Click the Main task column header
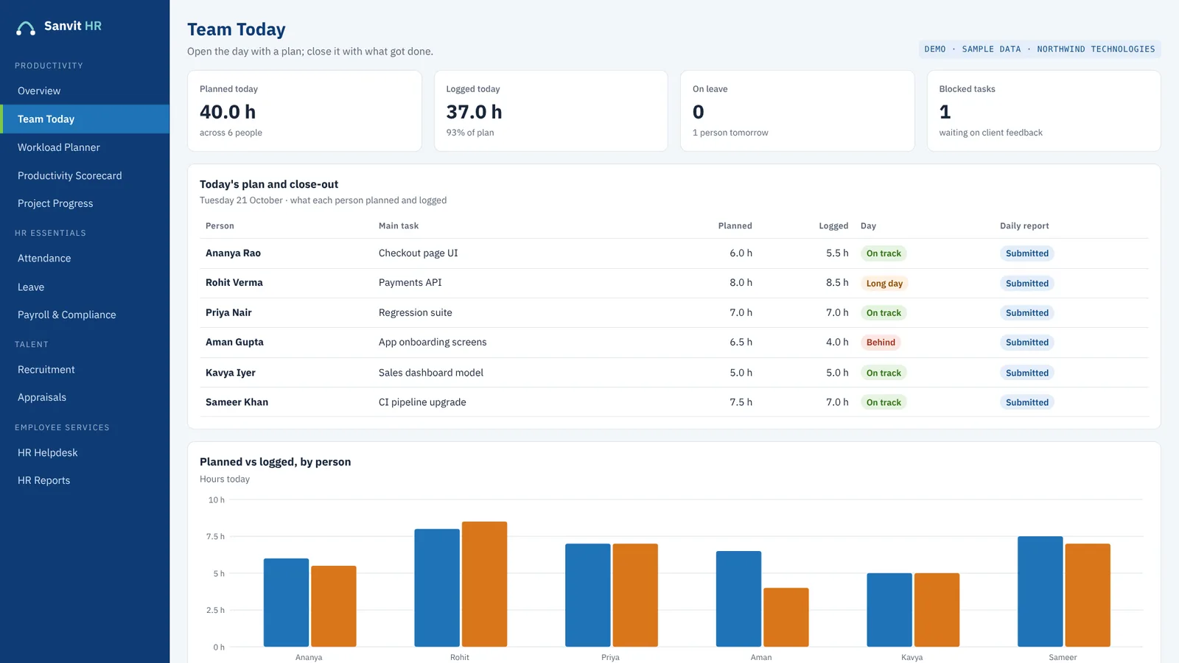 [399, 226]
